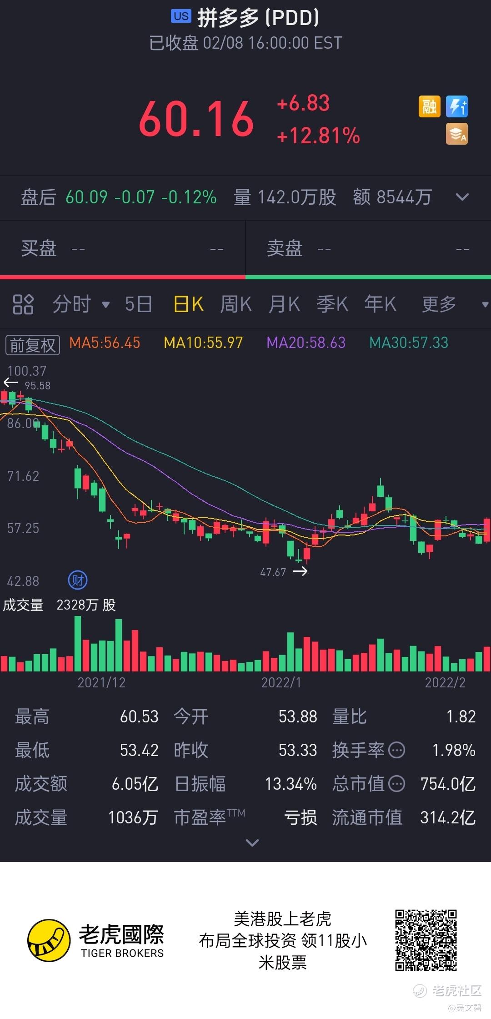The width and height of the screenshot is (491, 1019).
Task: Tap the orange stacked-layers A badge
Action: click(x=457, y=134)
